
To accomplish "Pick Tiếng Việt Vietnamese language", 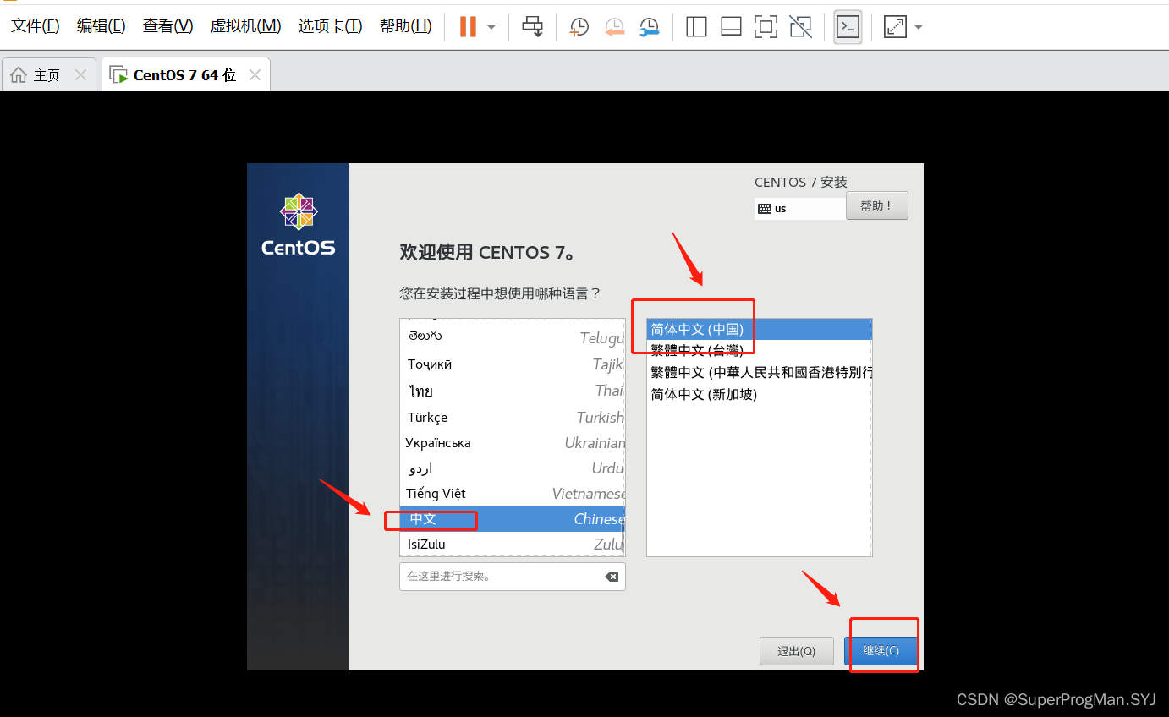I will (x=513, y=494).
